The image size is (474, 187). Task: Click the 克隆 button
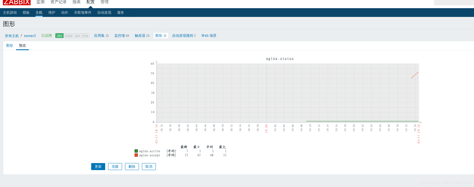115,167
